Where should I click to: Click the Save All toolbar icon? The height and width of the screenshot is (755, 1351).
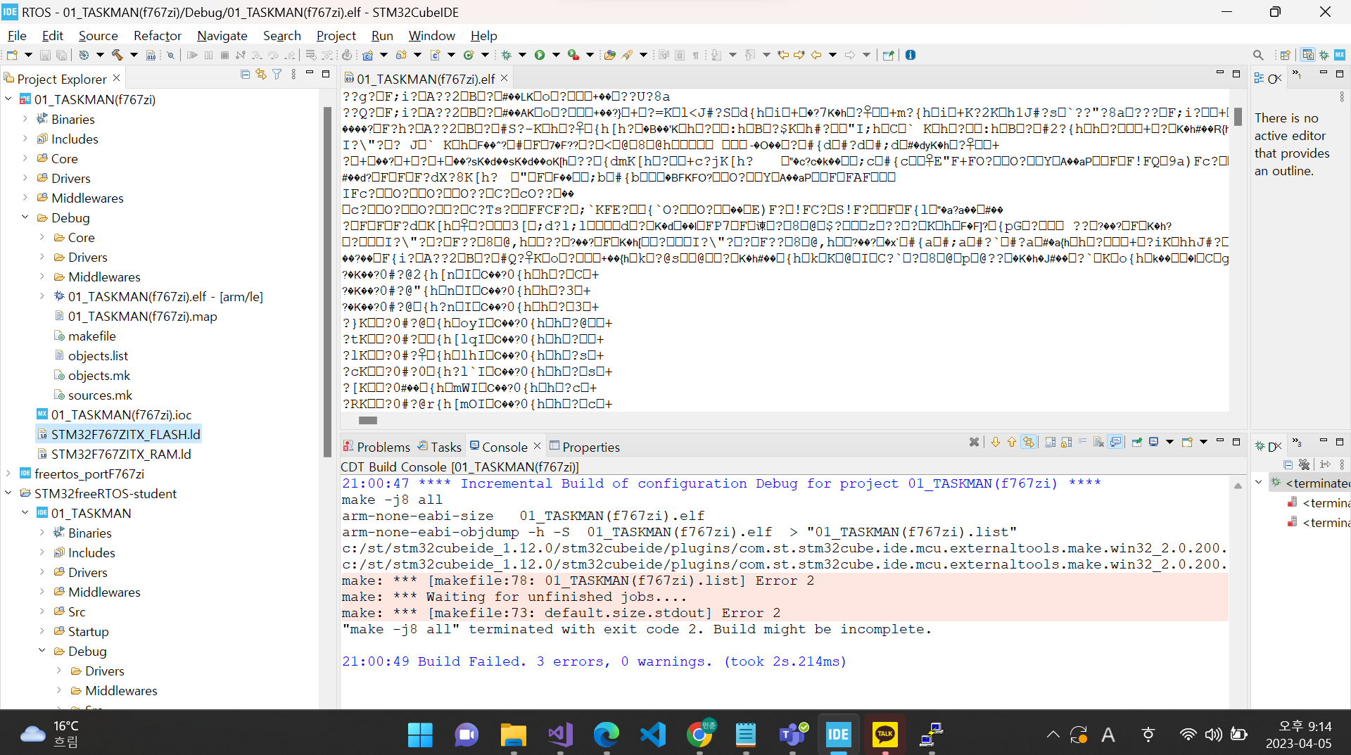62,55
